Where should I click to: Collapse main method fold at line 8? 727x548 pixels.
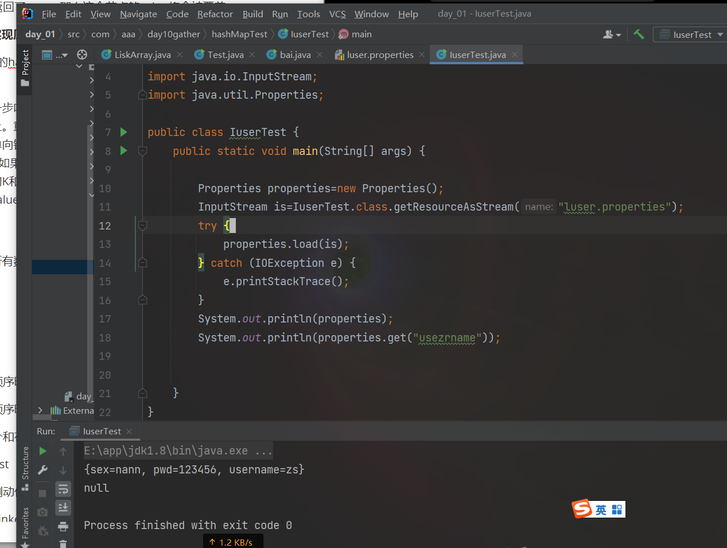pos(142,151)
